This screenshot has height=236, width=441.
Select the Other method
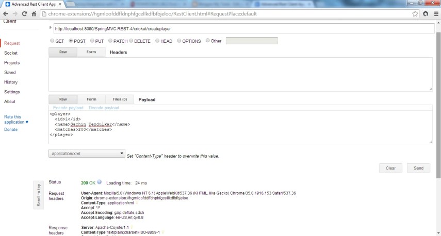coord(207,41)
